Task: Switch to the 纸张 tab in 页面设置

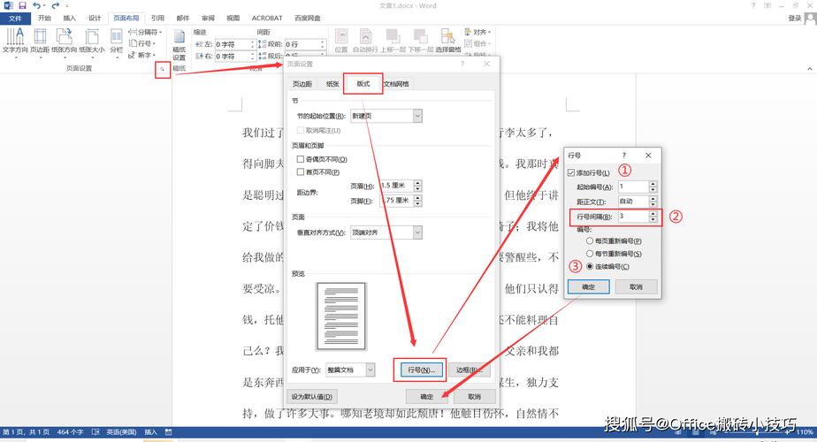Action: (x=332, y=84)
